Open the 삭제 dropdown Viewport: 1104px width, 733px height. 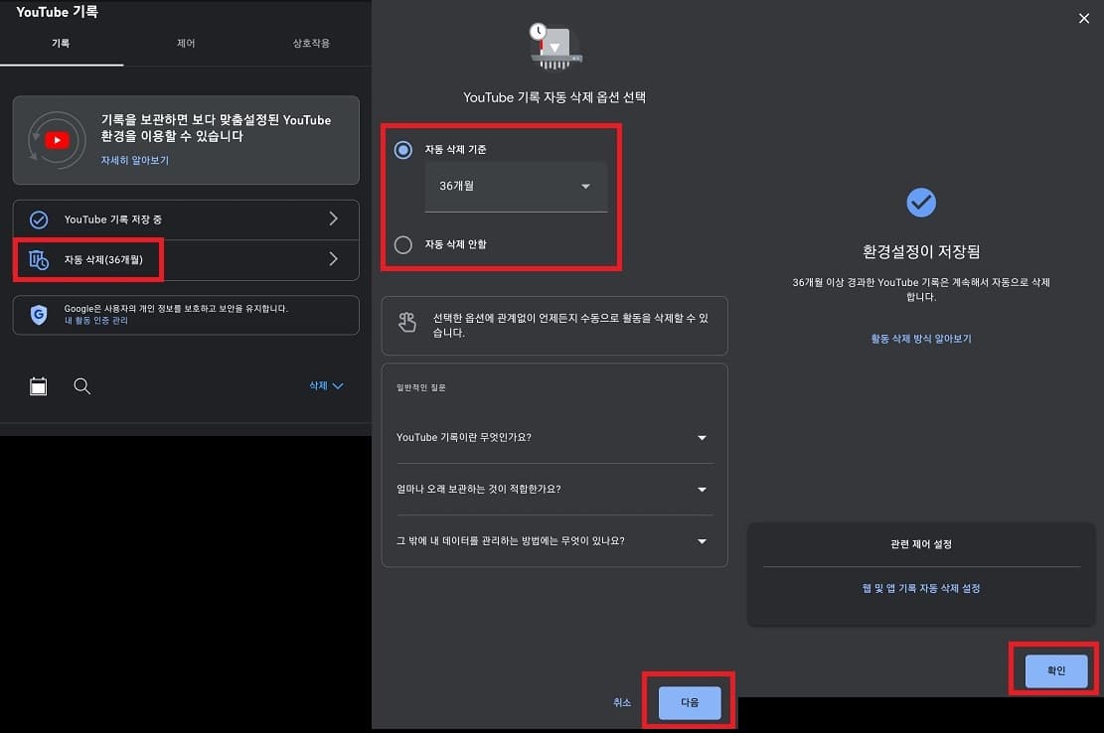click(326, 385)
